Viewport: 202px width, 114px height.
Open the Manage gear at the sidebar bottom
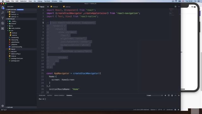[3, 106]
